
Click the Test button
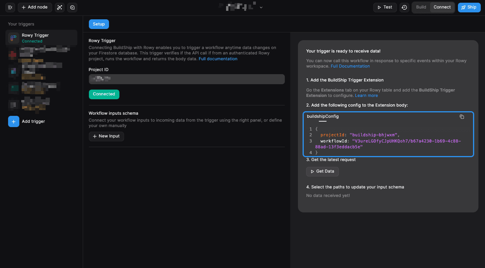pyautogui.click(x=385, y=7)
